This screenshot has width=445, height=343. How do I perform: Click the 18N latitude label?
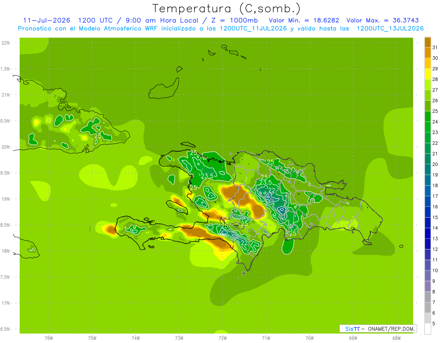6,251
